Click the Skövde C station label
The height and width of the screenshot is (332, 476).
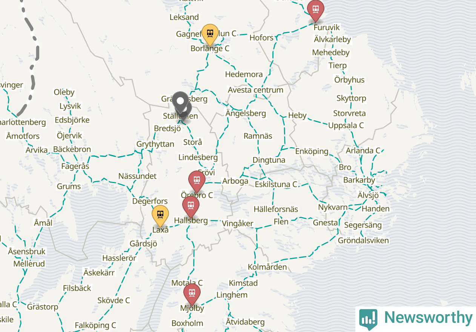(x=114, y=300)
